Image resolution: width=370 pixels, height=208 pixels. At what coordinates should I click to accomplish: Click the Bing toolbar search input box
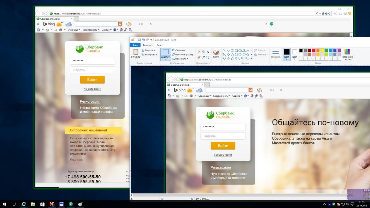pos(96,24)
